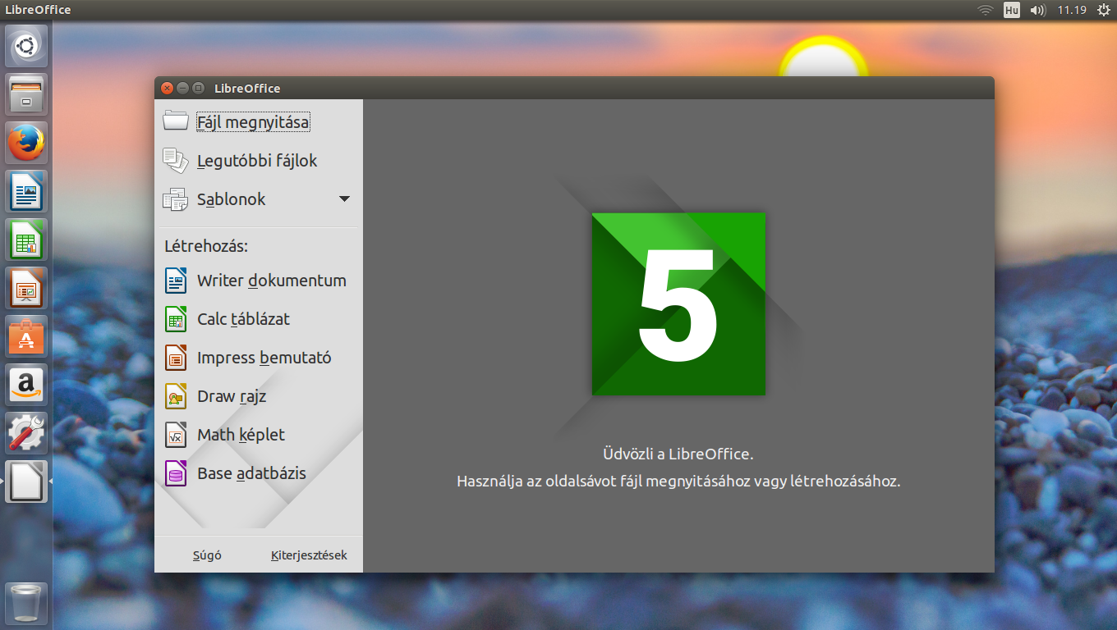1117x630 pixels.
Task: Click the Calc táblázat spreadsheet icon
Action: pyautogui.click(x=176, y=319)
